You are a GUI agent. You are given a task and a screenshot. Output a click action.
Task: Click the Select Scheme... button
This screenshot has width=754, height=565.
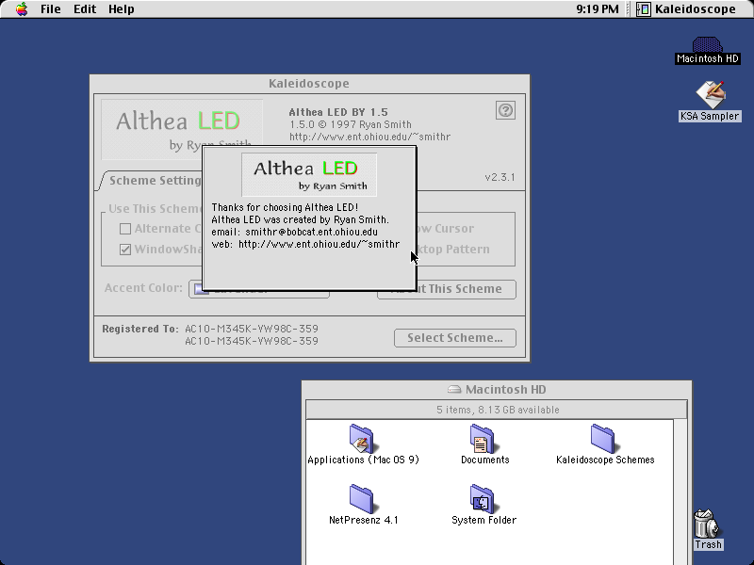coord(455,338)
